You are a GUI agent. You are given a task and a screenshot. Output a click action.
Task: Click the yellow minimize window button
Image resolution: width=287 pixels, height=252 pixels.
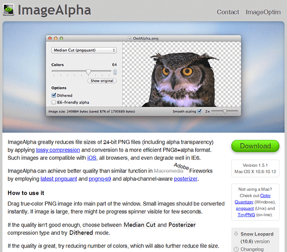[x=55, y=38]
